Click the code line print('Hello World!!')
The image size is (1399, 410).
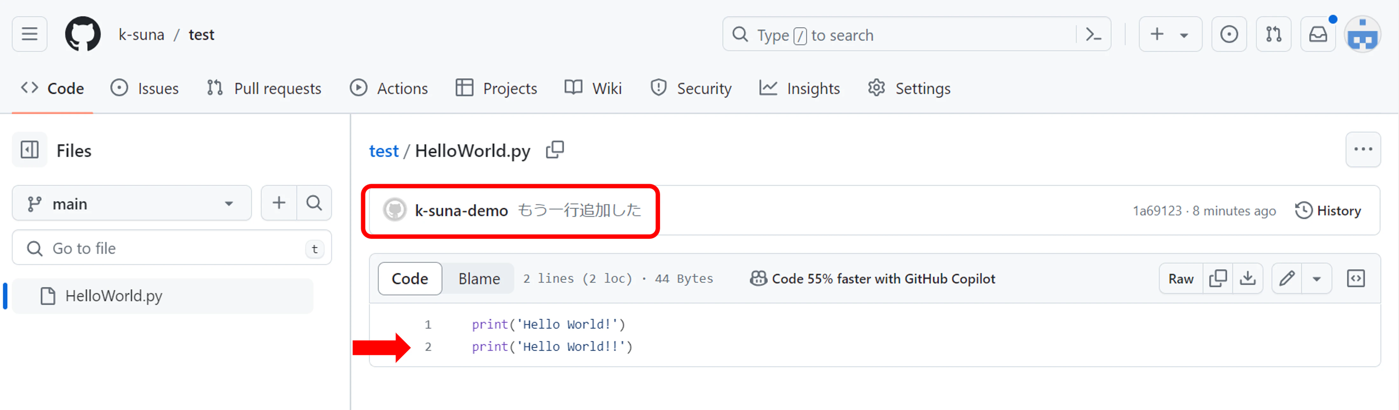(x=552, y=346)
